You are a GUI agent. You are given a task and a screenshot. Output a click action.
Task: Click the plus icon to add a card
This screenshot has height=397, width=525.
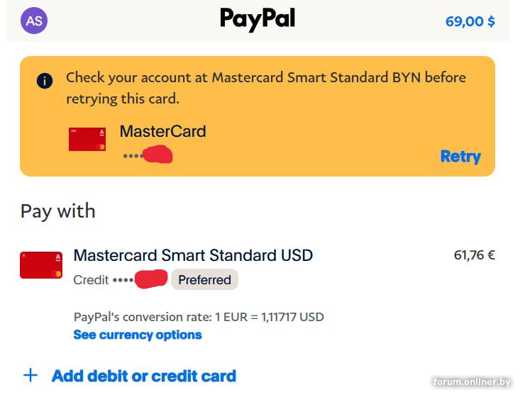pos(31,375)
